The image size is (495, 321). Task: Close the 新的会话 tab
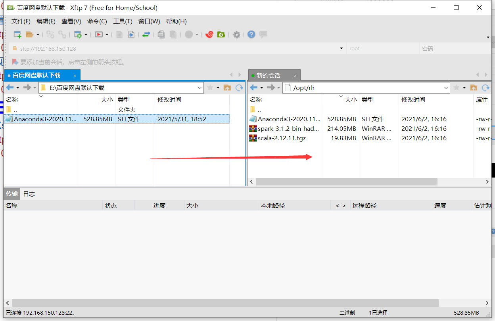click(x=295, y=75)
